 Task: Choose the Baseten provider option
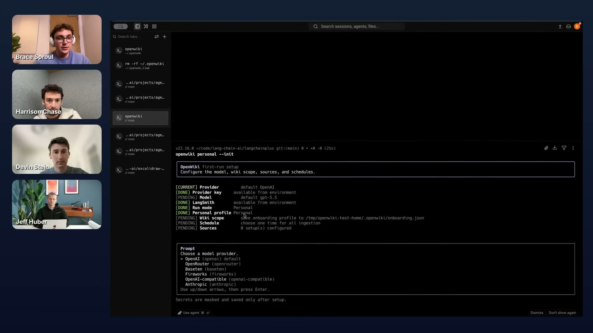tap(206, 269)
